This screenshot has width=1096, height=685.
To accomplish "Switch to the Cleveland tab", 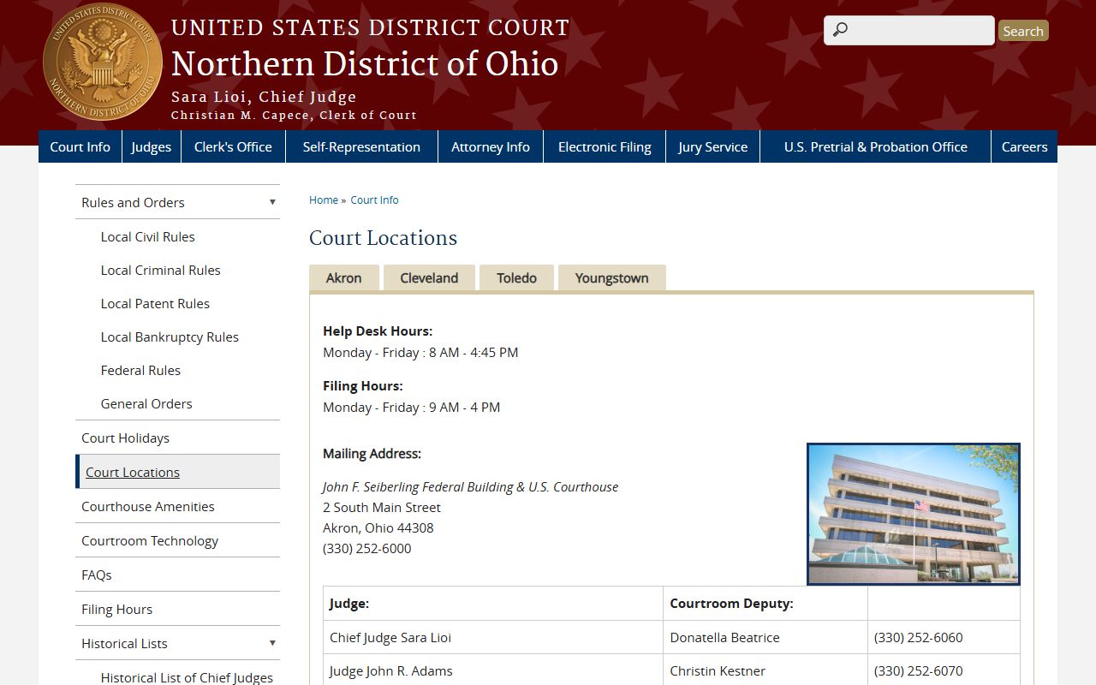I will pyautogui.click(x=429, y=277).
